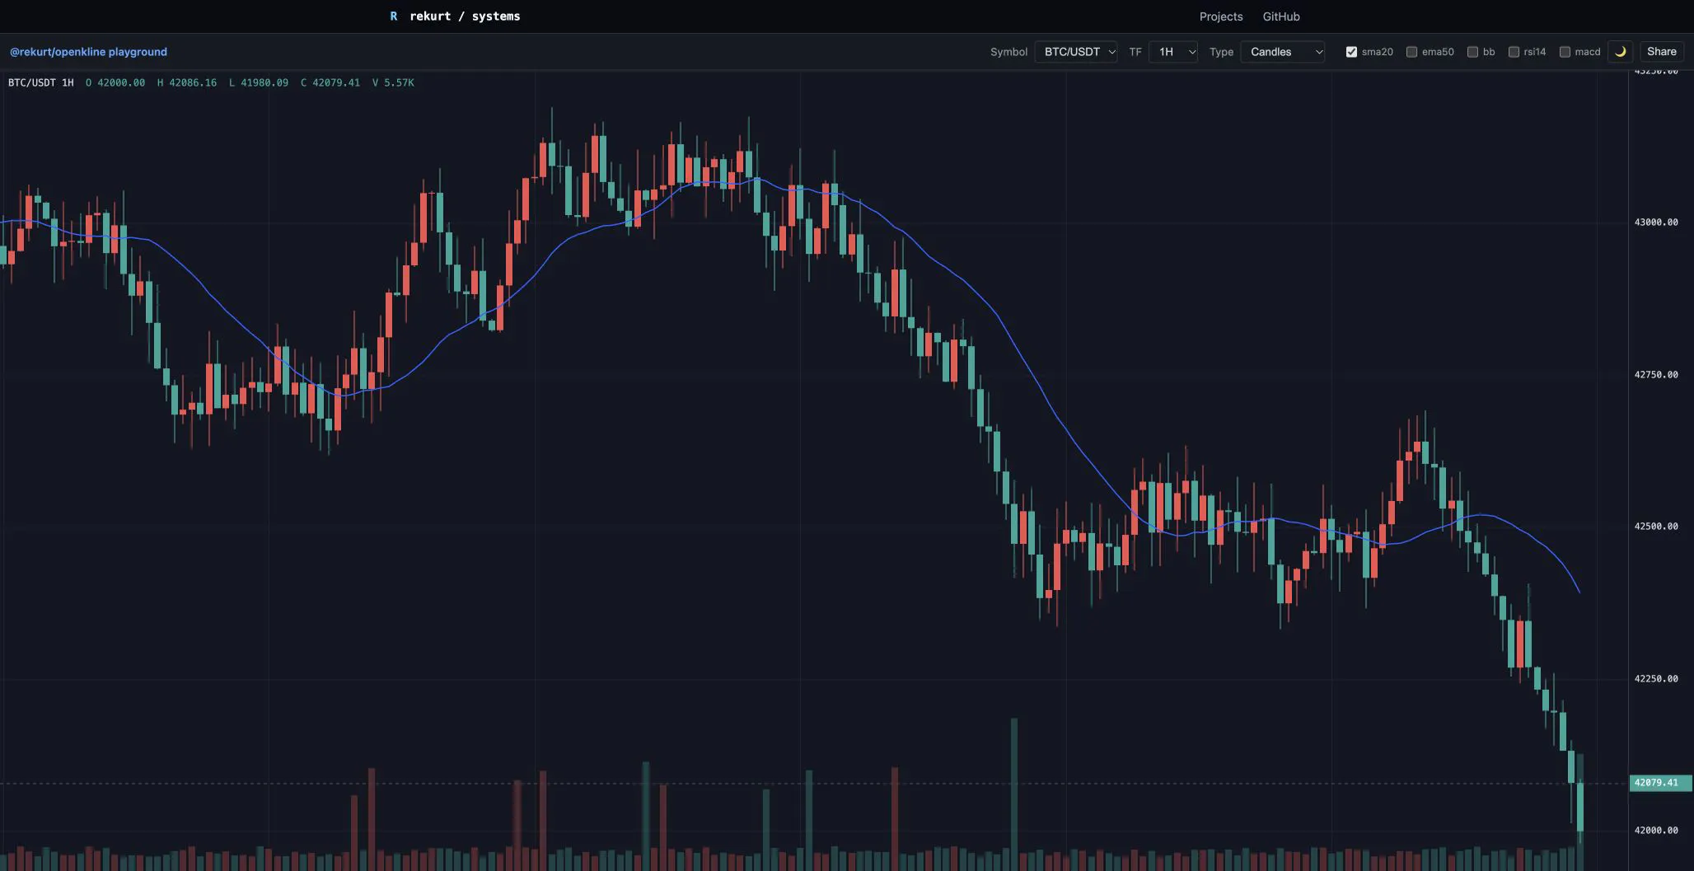The image size is (1694, 871).
Task: Click the macd label text
Action: pos(1587,52)
